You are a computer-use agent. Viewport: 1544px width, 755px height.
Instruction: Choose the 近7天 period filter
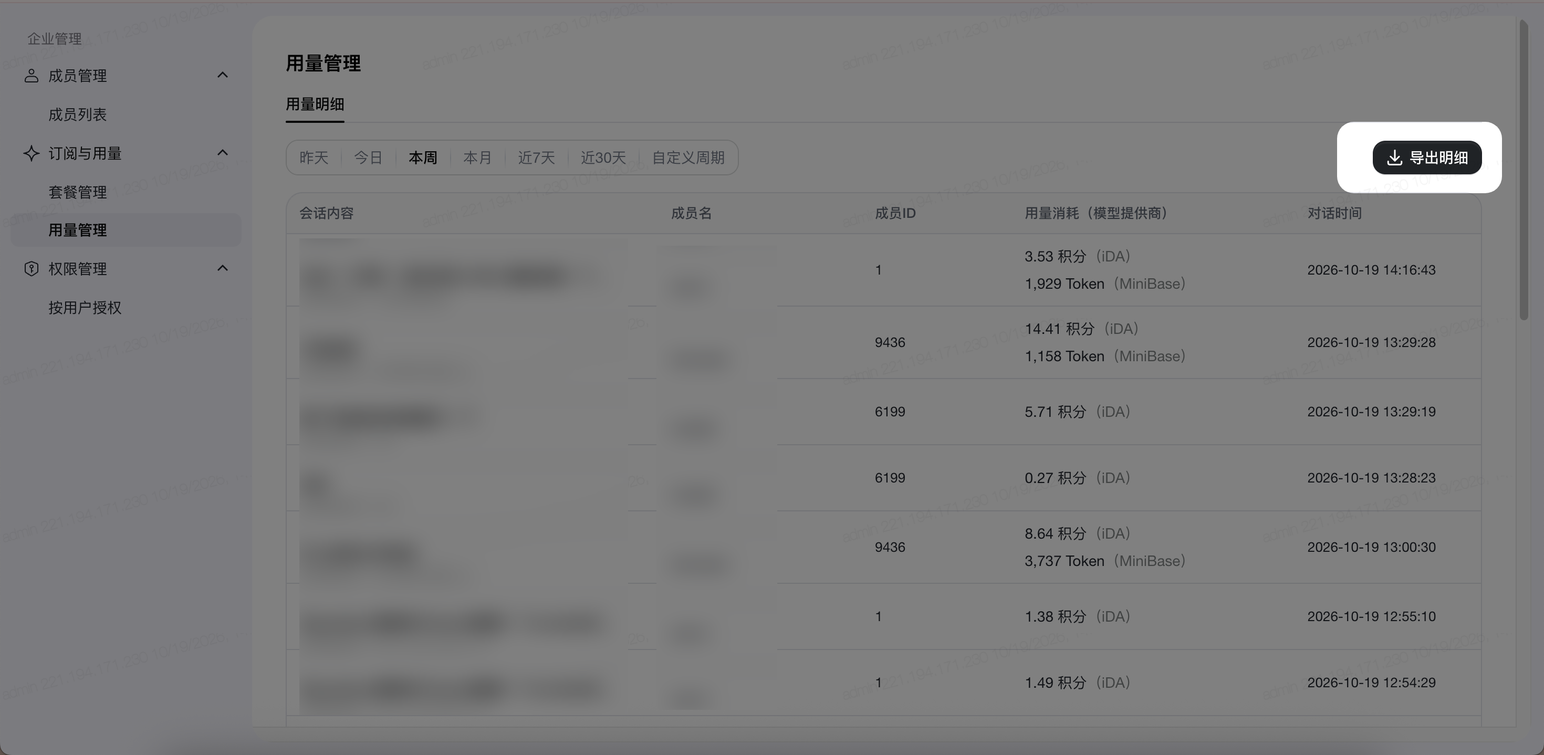click(536, 158)
